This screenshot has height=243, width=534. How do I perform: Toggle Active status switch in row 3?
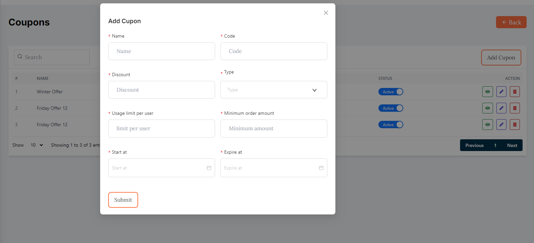coord(391,125)
